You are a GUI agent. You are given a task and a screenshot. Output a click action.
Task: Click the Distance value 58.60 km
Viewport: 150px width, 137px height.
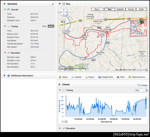(x=34, y=17)
